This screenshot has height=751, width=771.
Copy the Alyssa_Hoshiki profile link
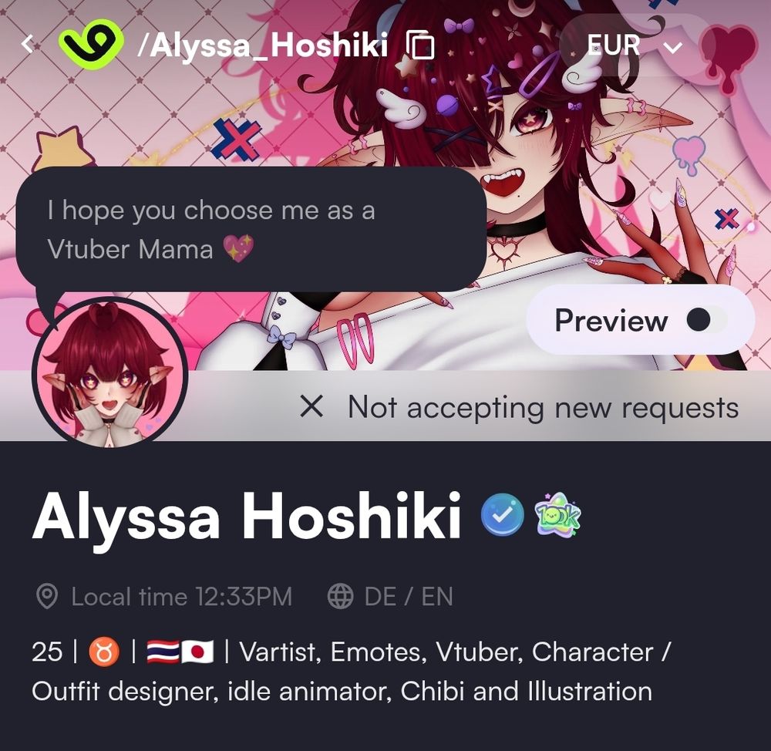[x=420, y=44]
